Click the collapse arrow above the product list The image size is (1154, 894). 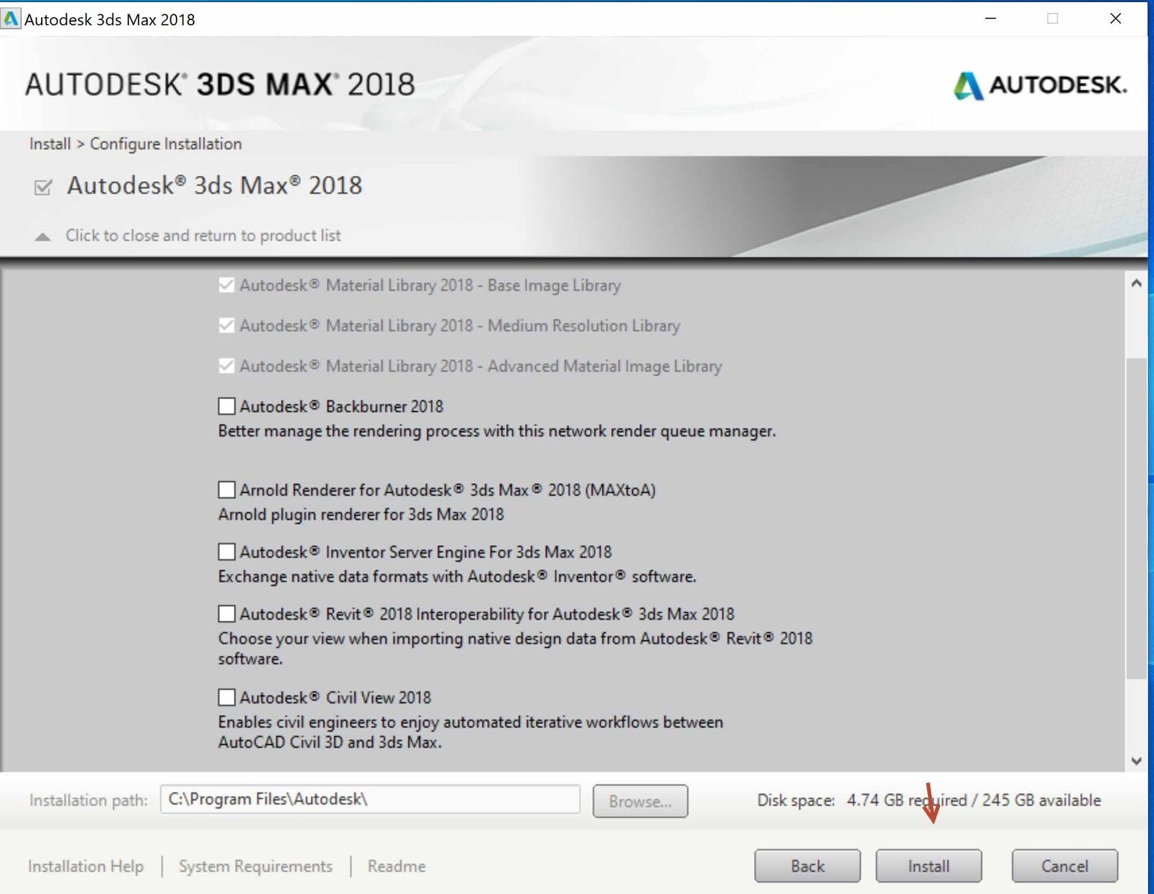point(42,235)
